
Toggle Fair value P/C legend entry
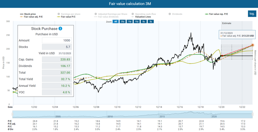click(67, 17)
